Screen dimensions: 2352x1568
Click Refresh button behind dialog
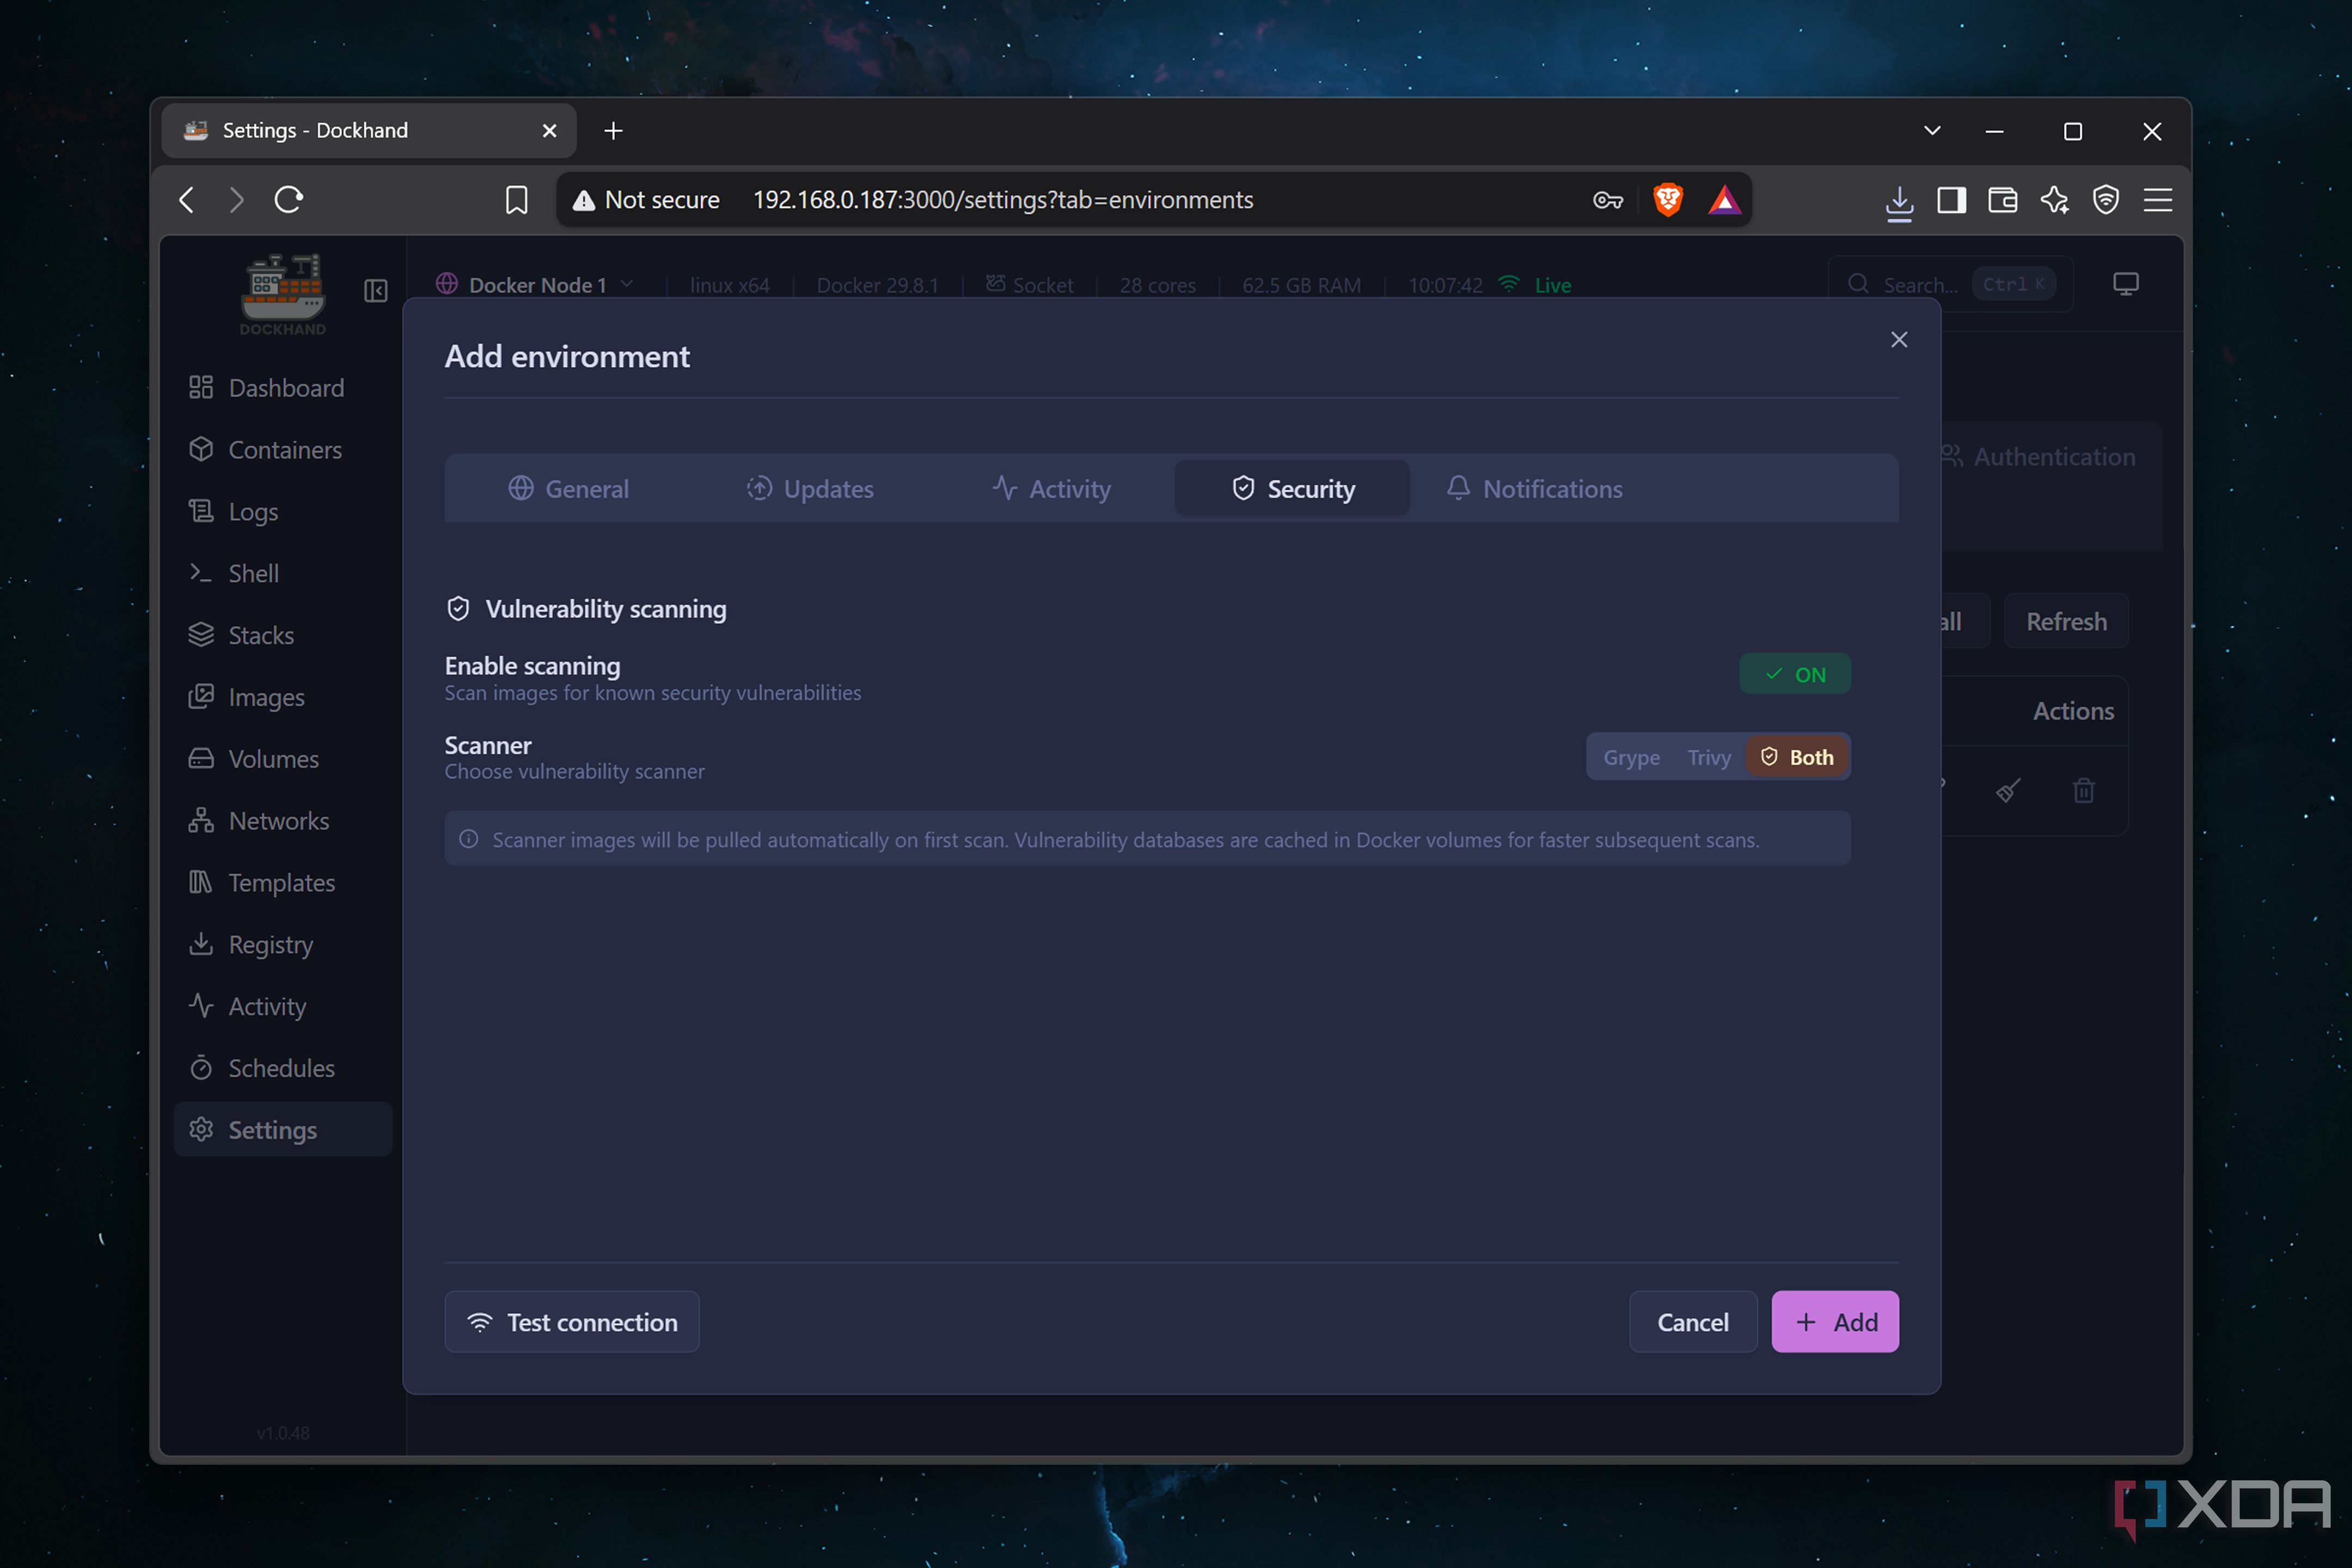click(2066, 621)
